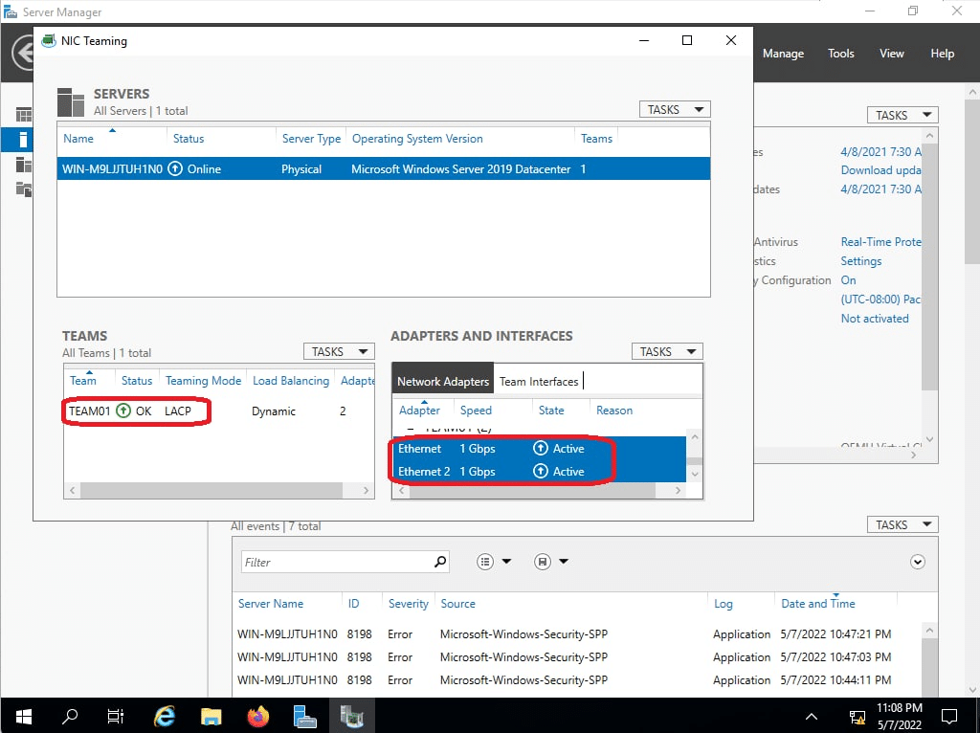This screenshot has width=980, height=733.
Task: Click the Not activated link
Action: point(875,319)
